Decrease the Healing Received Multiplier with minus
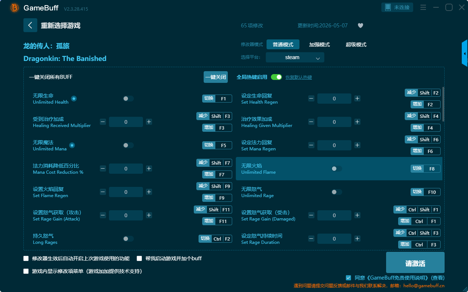The image size is (468, 292). [x=103, y=122]
